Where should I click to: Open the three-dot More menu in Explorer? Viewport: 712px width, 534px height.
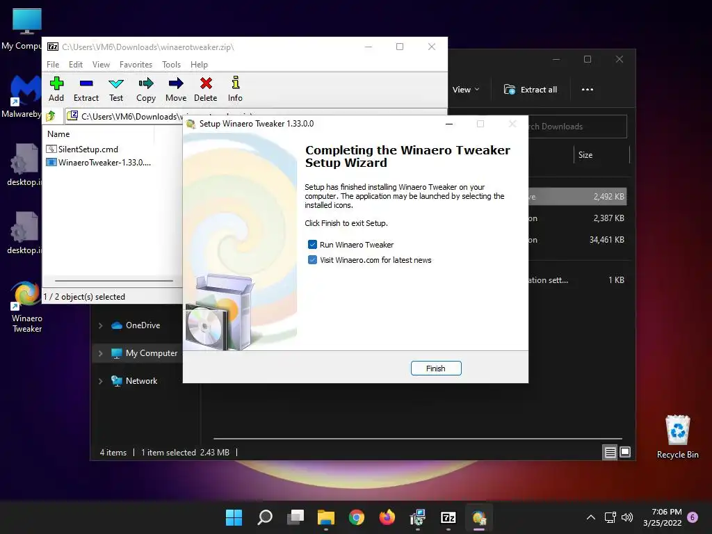[587, 90]
